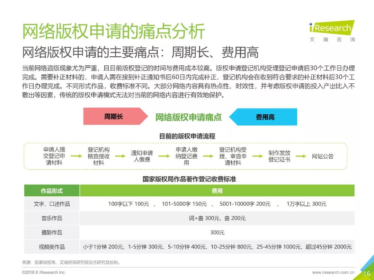Click row label 文字、口述作品
374x280 pixels.
point(52,204)
